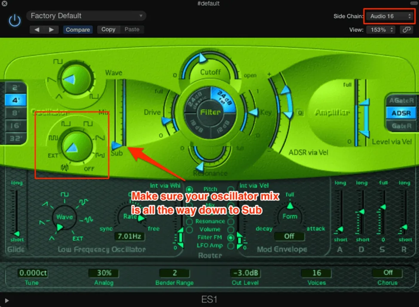Click the Cutoff slider arrow handle

click(202, 58)
